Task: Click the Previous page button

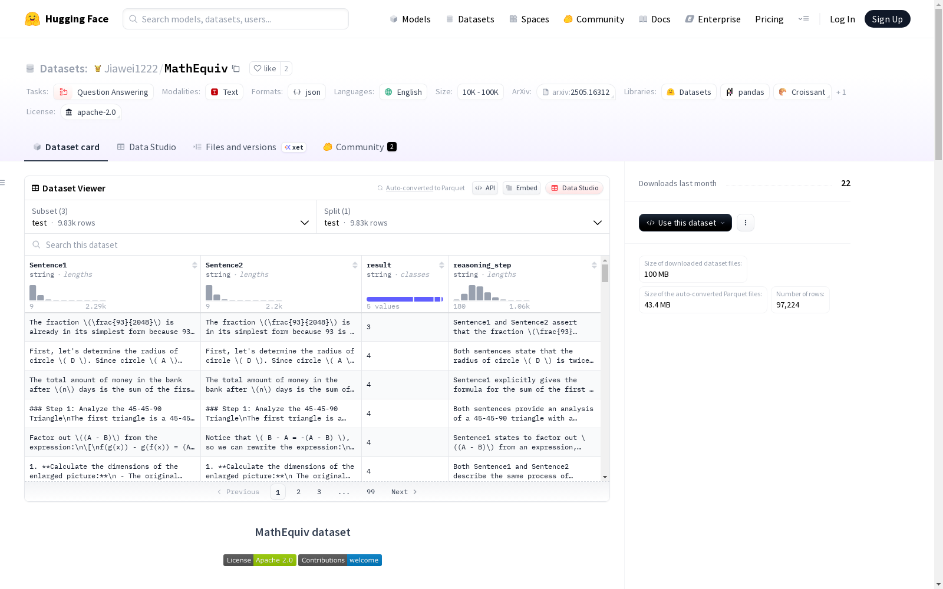Action: click(238, 492)
